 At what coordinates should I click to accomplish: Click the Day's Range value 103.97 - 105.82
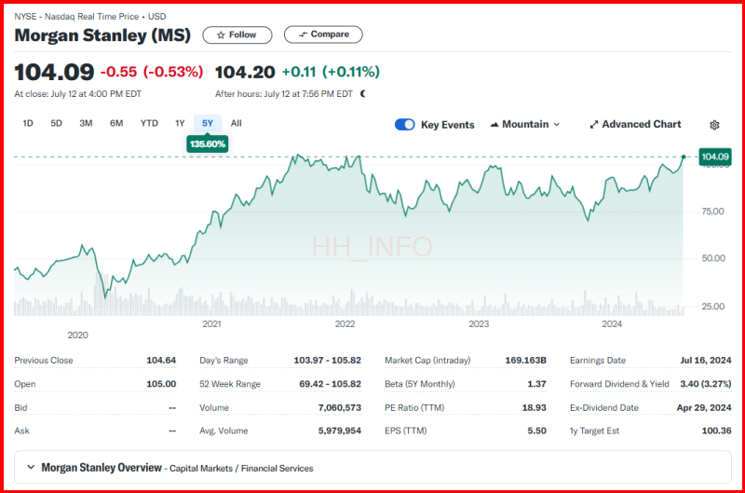[x=328, y=361]
